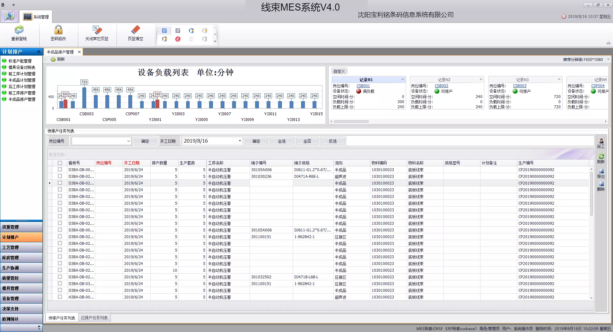
Task: Check the H3BA-DB-00 row checkbox
Action: coord(60,297)
